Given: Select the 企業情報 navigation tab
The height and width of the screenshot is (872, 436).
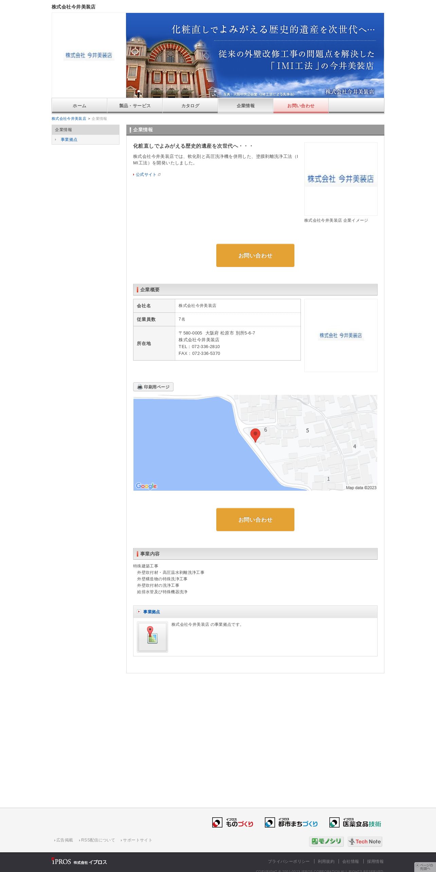Looking at the screenshot, I should (246, 106).
